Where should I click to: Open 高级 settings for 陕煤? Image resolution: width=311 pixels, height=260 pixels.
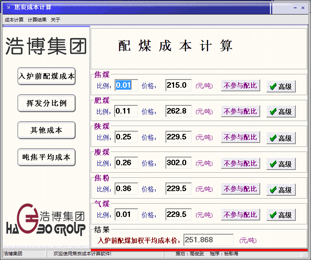click(281, 138)
